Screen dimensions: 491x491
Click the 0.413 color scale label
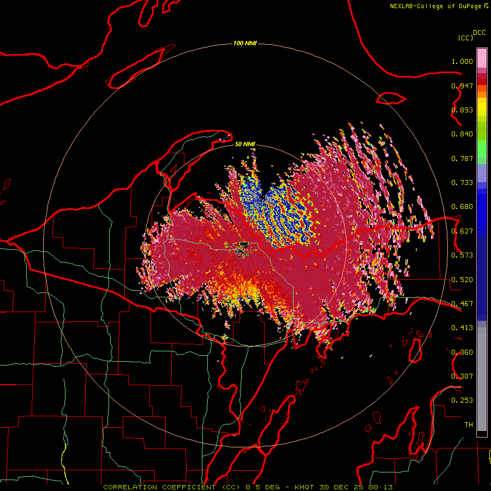[462, 328]
